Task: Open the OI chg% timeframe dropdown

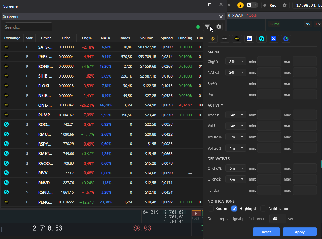Action: [235, 168]
